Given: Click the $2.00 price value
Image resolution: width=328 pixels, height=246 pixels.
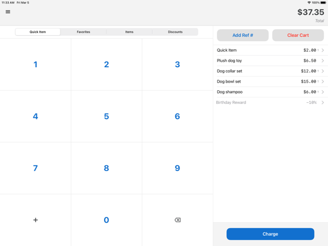Looking at the screenshot, I should point(310,50).
